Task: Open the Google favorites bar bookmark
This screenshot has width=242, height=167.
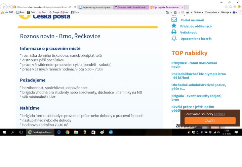Action: tap(54, 12)
